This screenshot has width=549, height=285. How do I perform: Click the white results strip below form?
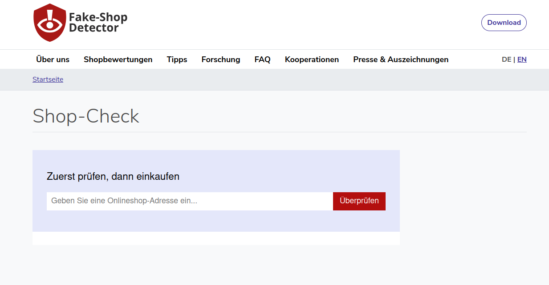pyautogui.click(x=216, y=238)
